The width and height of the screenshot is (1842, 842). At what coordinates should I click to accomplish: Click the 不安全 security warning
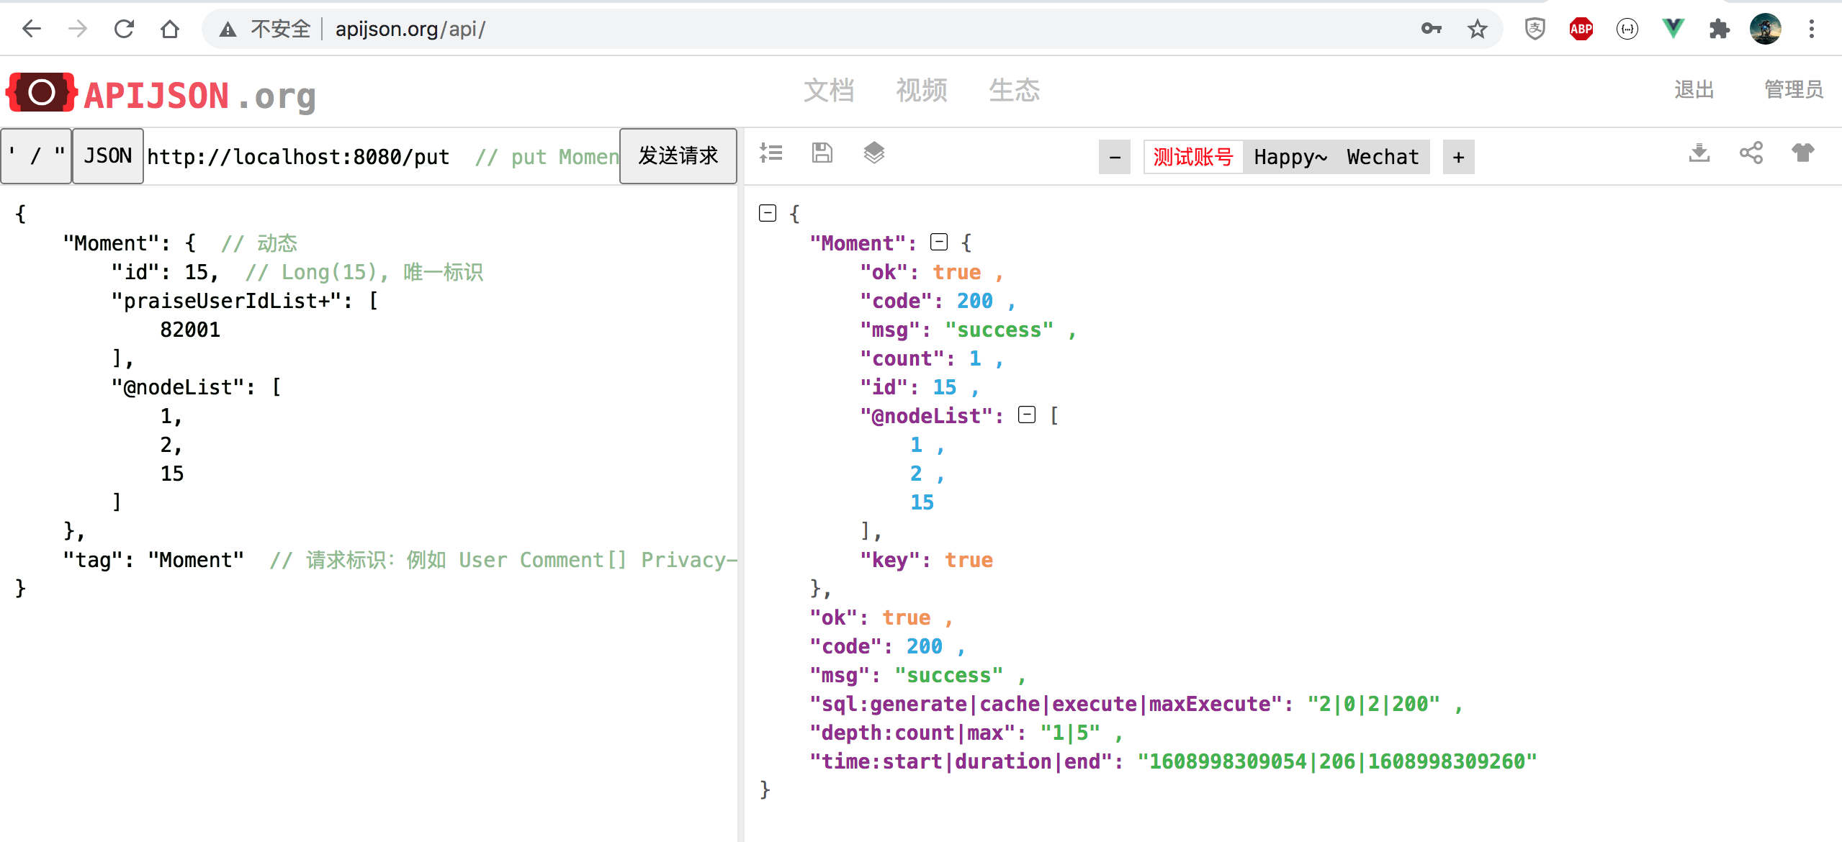tap(266, 29)
